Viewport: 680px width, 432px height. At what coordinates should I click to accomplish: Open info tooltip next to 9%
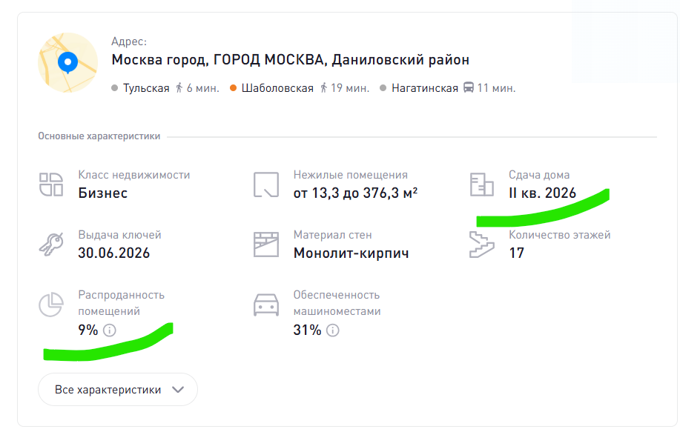(x=110, y=330)
